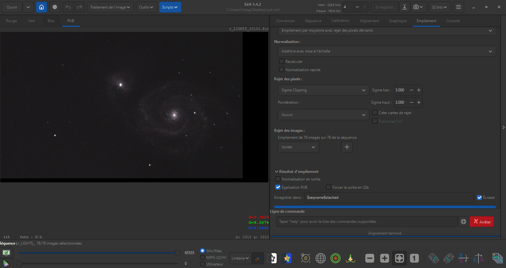The width and height of the screenshot is (506, 268).
Task: Open the Sigma Clipping rejection dropdown
Action: point(323,90)
